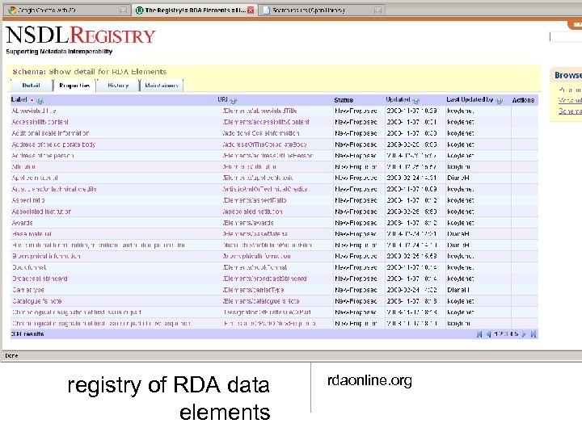Viewport: 582px width, 436px height.
Task: Click the Elements/broadcastStandard URI
Action: point(264,279)
